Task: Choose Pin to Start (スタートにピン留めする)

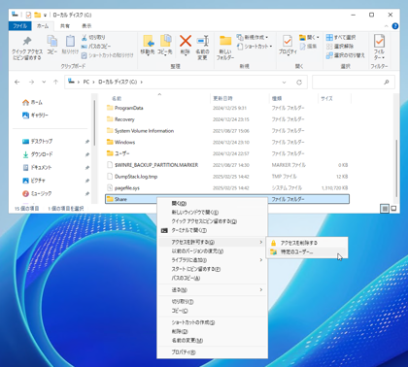Action: [213, 269]
